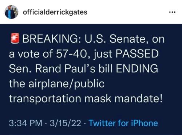Click the Twitter for iPhone link
The image size is (182, 135).
[123, 123]
